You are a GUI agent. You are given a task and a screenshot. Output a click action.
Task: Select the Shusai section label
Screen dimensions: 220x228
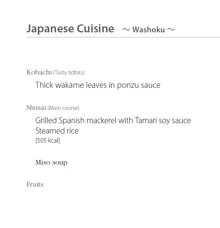pyautogui.click(x=36, y=107)
